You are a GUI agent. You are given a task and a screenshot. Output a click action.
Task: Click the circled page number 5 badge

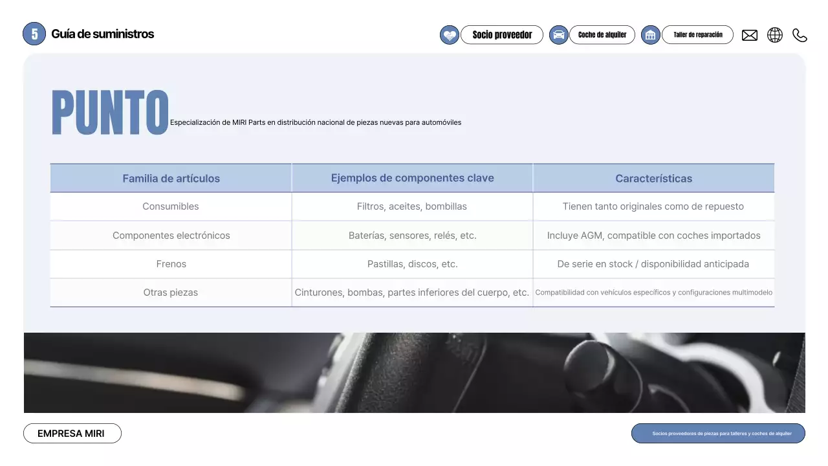[34, 34]
